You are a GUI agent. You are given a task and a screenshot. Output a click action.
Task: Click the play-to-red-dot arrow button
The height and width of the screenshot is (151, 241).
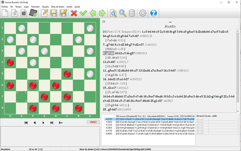61,123
